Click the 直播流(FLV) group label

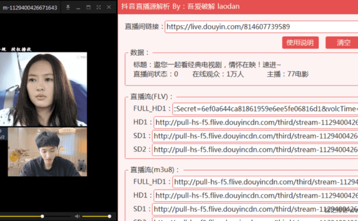(151, 97)
